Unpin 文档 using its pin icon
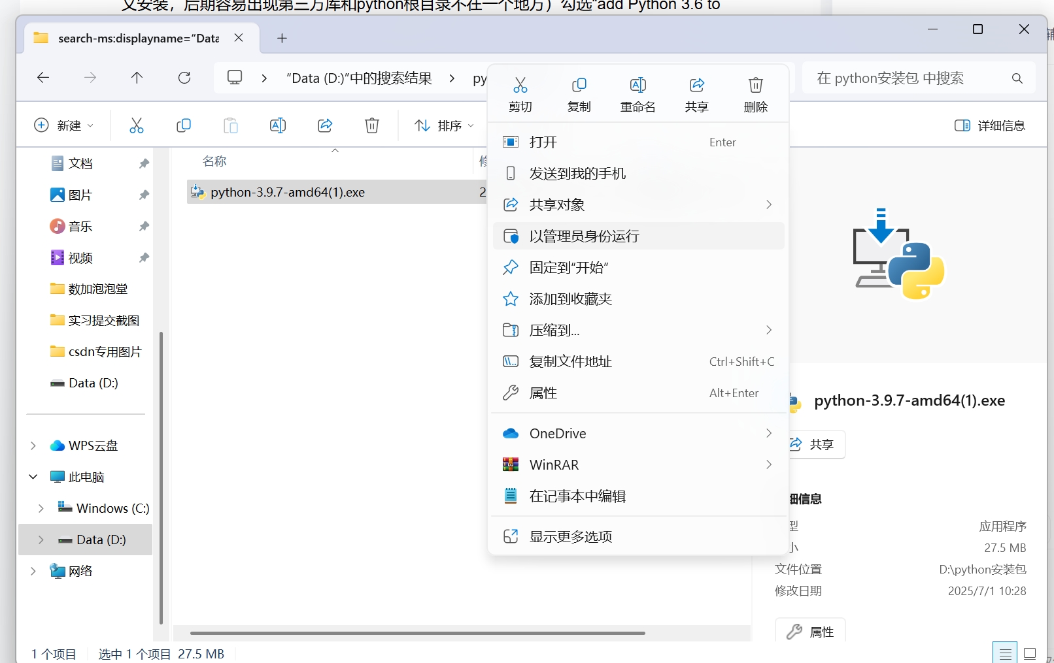The height and width of the screenshot is (663, 1054). pos(144,163)
